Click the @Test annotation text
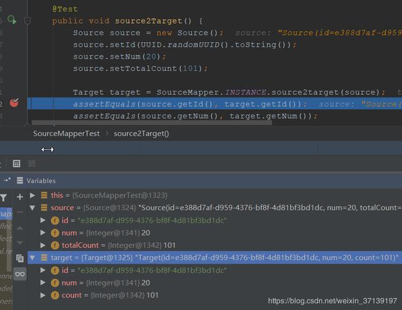402x310 pixels. click(65, 9)
